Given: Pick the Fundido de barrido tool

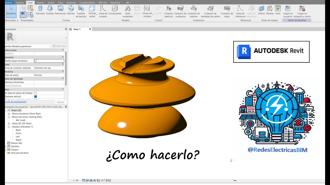Looking at the screenshot, I should click(81, 12).
